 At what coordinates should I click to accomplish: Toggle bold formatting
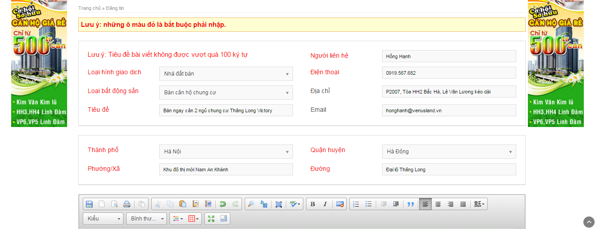[x=313, y=204]
